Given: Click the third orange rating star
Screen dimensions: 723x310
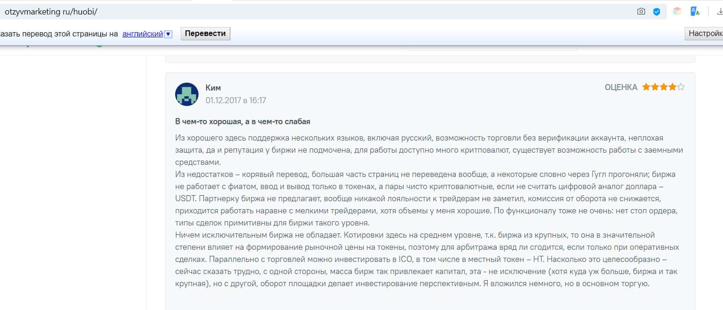Looking at the screenshot, I should [664, 87].
